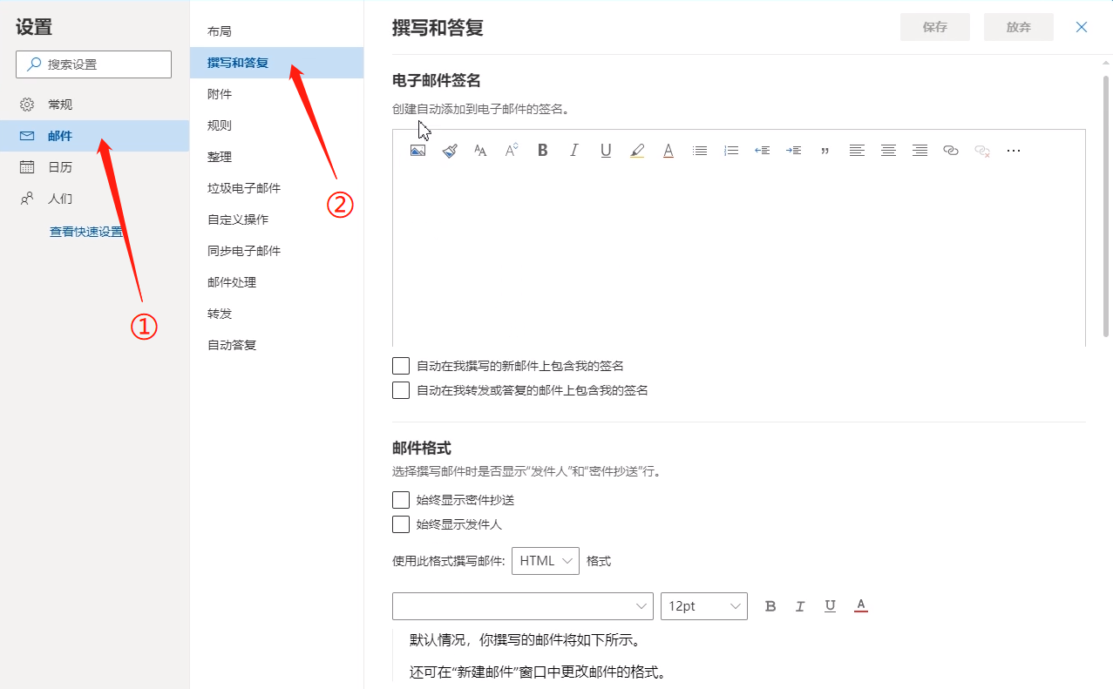Check 自动在我转发或答复的邮件上包含我的签名
Screen dimensions: 1113x689
pyautogui.click(x=400, y=389)
